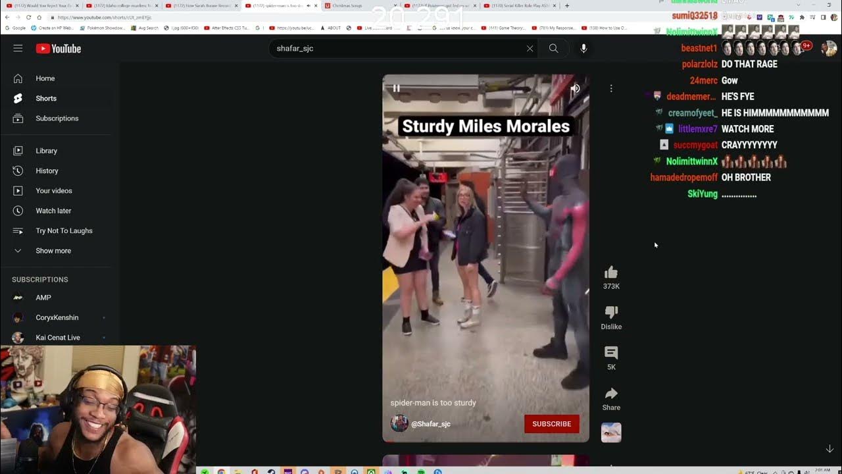Click Xbox icon in Windows taskbar
Viewport: 842px width, 474px height.
pos(372,471)
